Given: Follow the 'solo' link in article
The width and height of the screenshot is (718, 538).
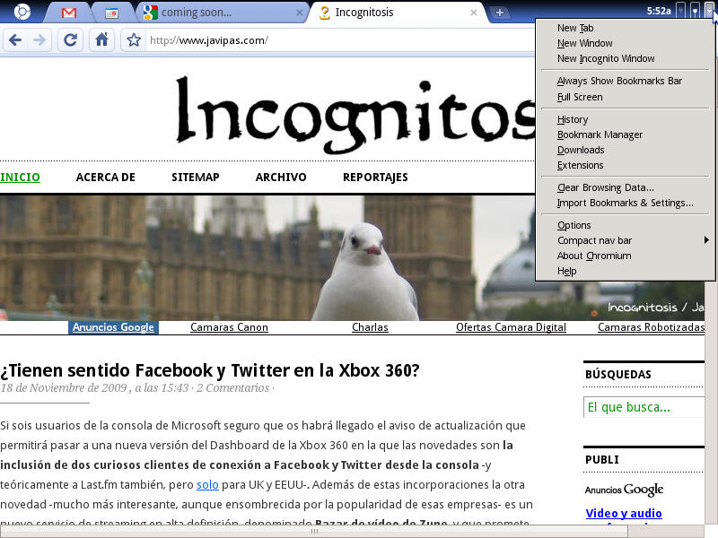Looking at the screenshot, I should click(207, 484).
